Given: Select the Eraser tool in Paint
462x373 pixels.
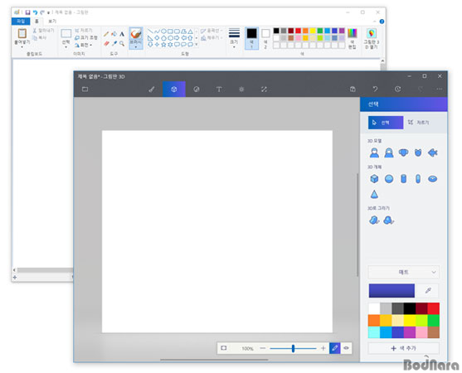Looking at the screenshot, I should click(106, 43).
